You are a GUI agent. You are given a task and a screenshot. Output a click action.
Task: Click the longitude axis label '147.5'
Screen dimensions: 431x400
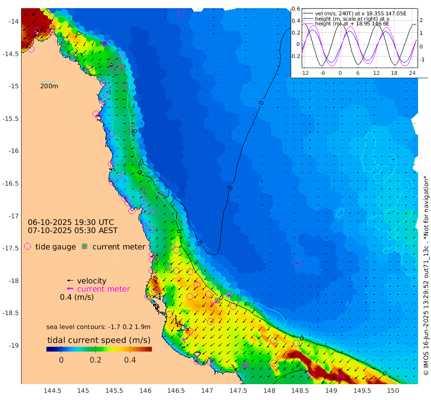tap(238, 390)
